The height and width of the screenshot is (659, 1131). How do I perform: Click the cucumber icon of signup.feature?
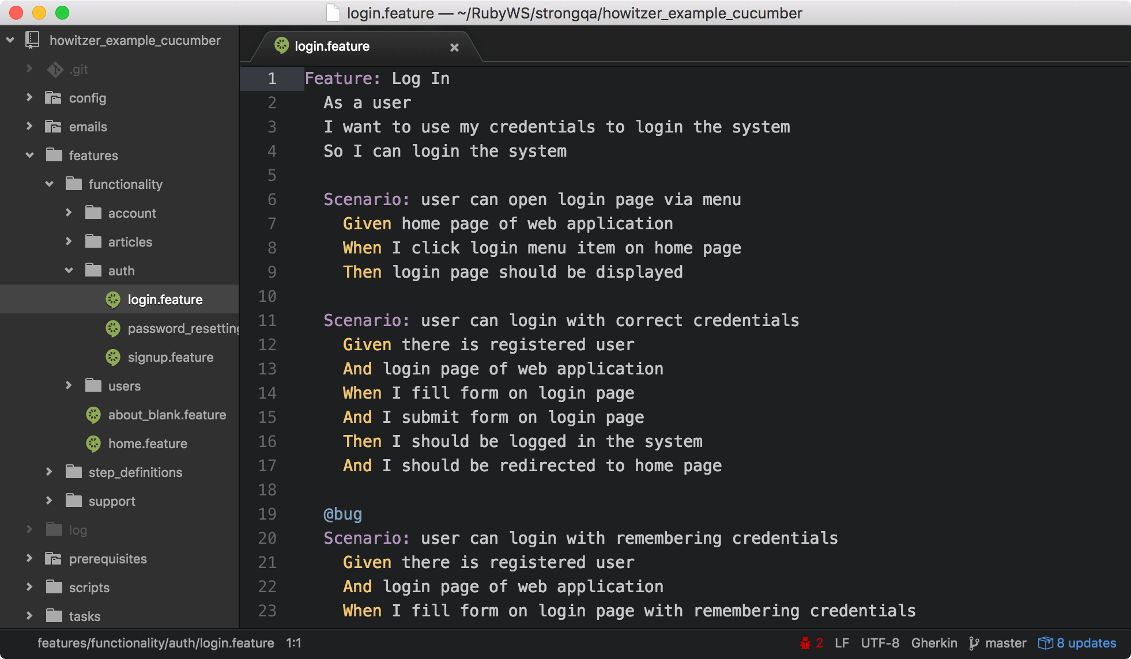113,357
